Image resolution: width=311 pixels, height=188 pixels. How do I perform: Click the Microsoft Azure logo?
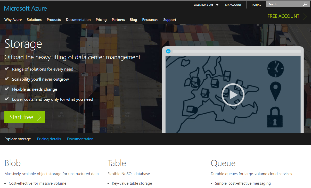point(26,8)
